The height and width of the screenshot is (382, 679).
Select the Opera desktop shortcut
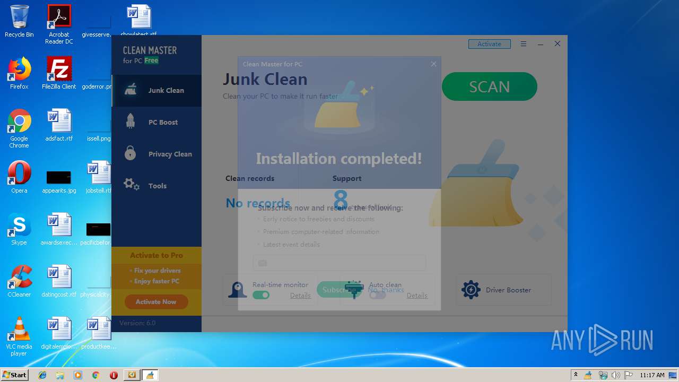coord(19,177)
